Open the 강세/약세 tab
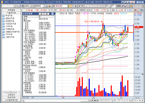Screen dimensions: 145x103 point(11,97)
